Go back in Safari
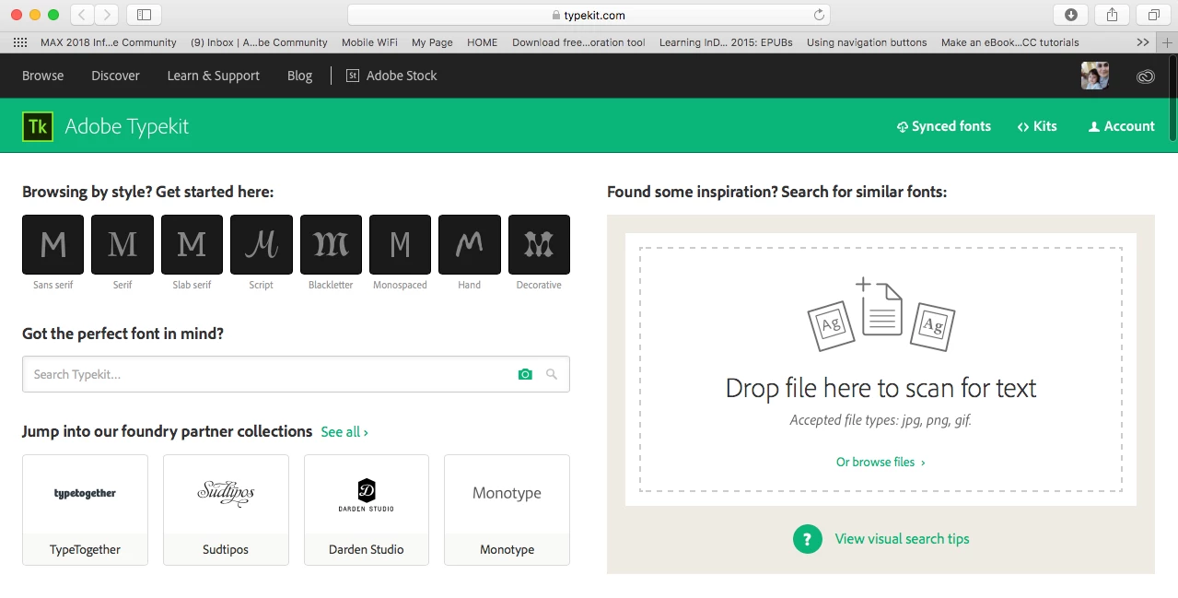Screen dimensions: 1178x598 [x=82, y=15]
